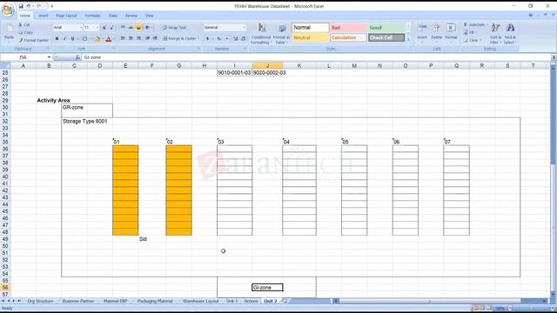Align text right
This screenshot has width=557, height=313.
coord(138,38)
